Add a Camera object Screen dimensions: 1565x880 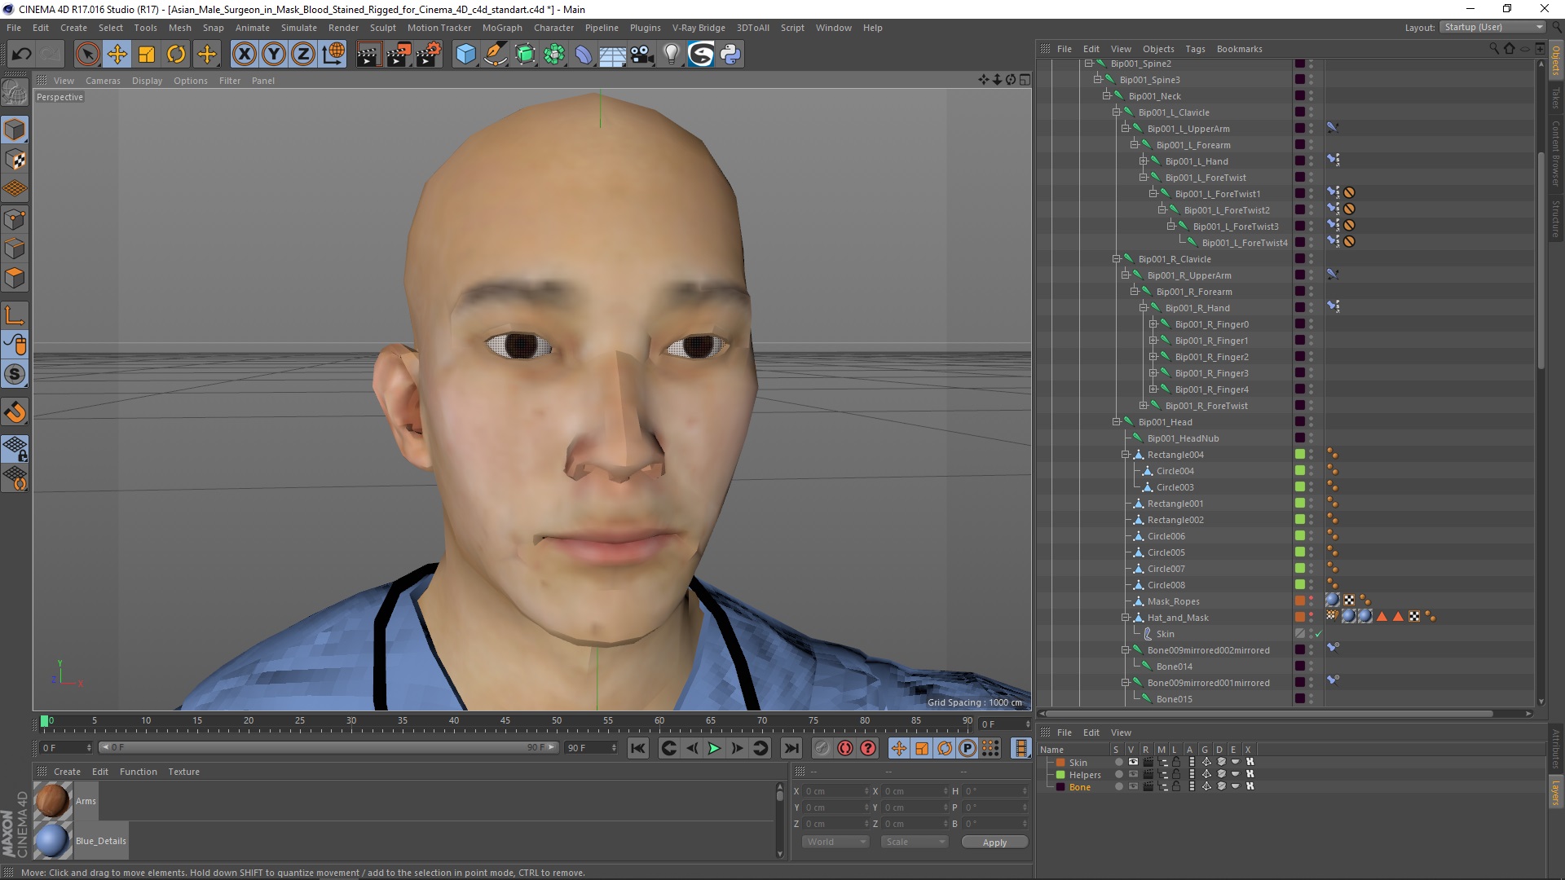642,55
